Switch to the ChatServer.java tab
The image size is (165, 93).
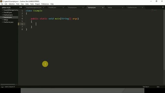pyautogui.click(x=132, y=7)
